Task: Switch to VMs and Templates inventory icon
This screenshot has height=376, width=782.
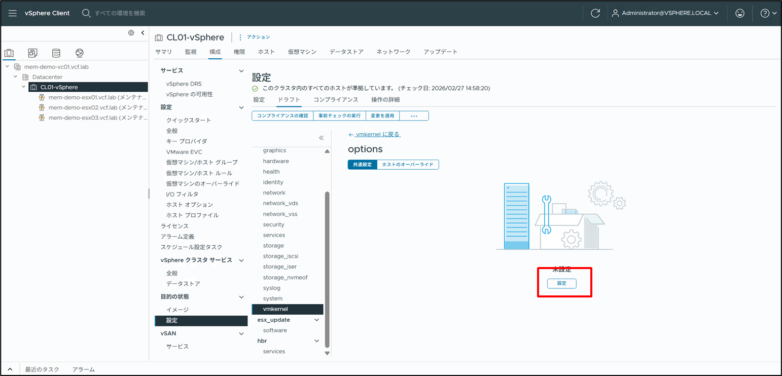Action: [x=32, y=53]
